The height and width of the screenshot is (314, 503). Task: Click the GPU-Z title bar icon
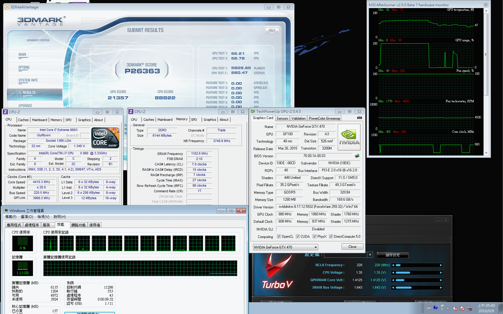coord(253,111)
